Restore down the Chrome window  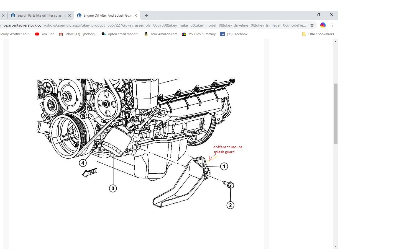coord(319,15)
